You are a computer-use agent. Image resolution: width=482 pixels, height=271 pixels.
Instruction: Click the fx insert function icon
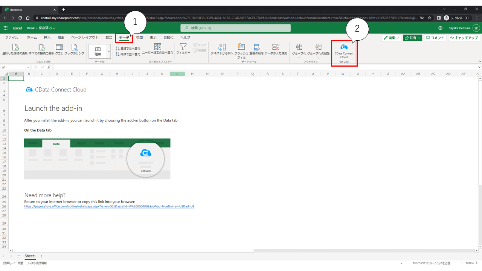click(49, 67)
